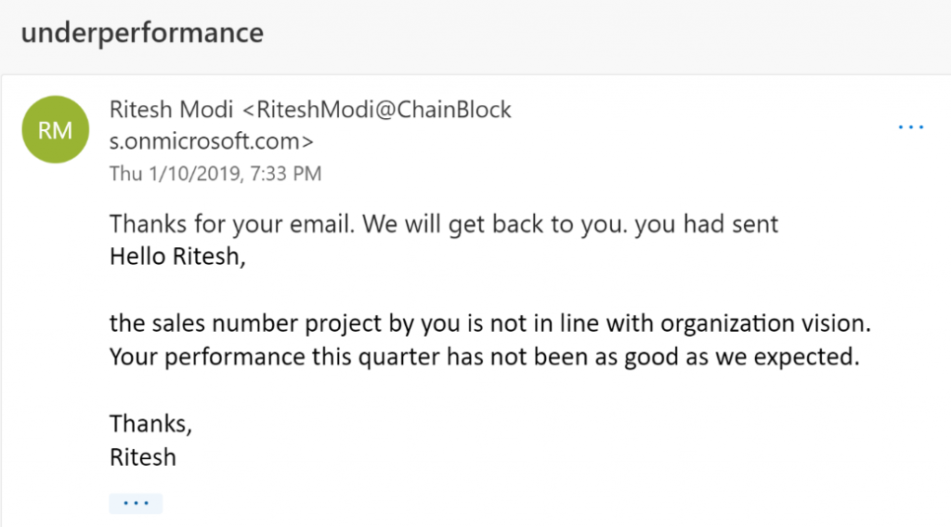Click the Ritesh signature at the bottom
This screenshot has width=951, height=527.
click(x=143, y=456)
